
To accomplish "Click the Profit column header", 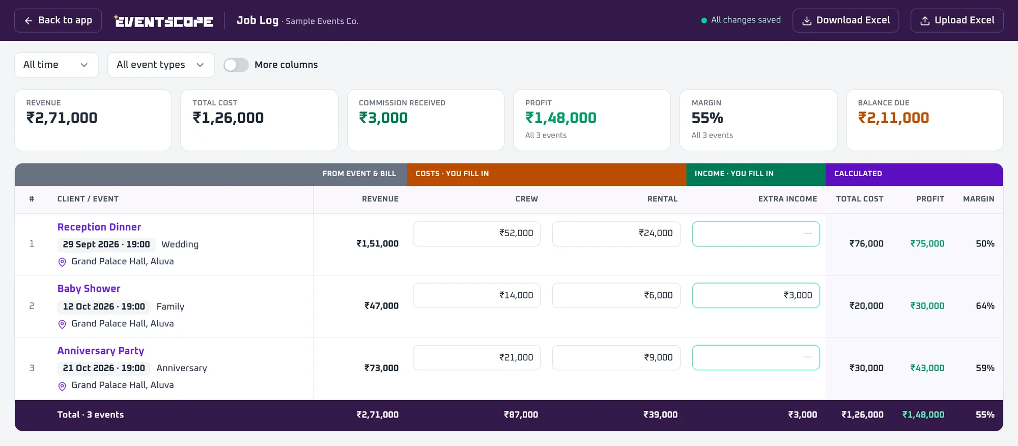I will coord(930,199).
